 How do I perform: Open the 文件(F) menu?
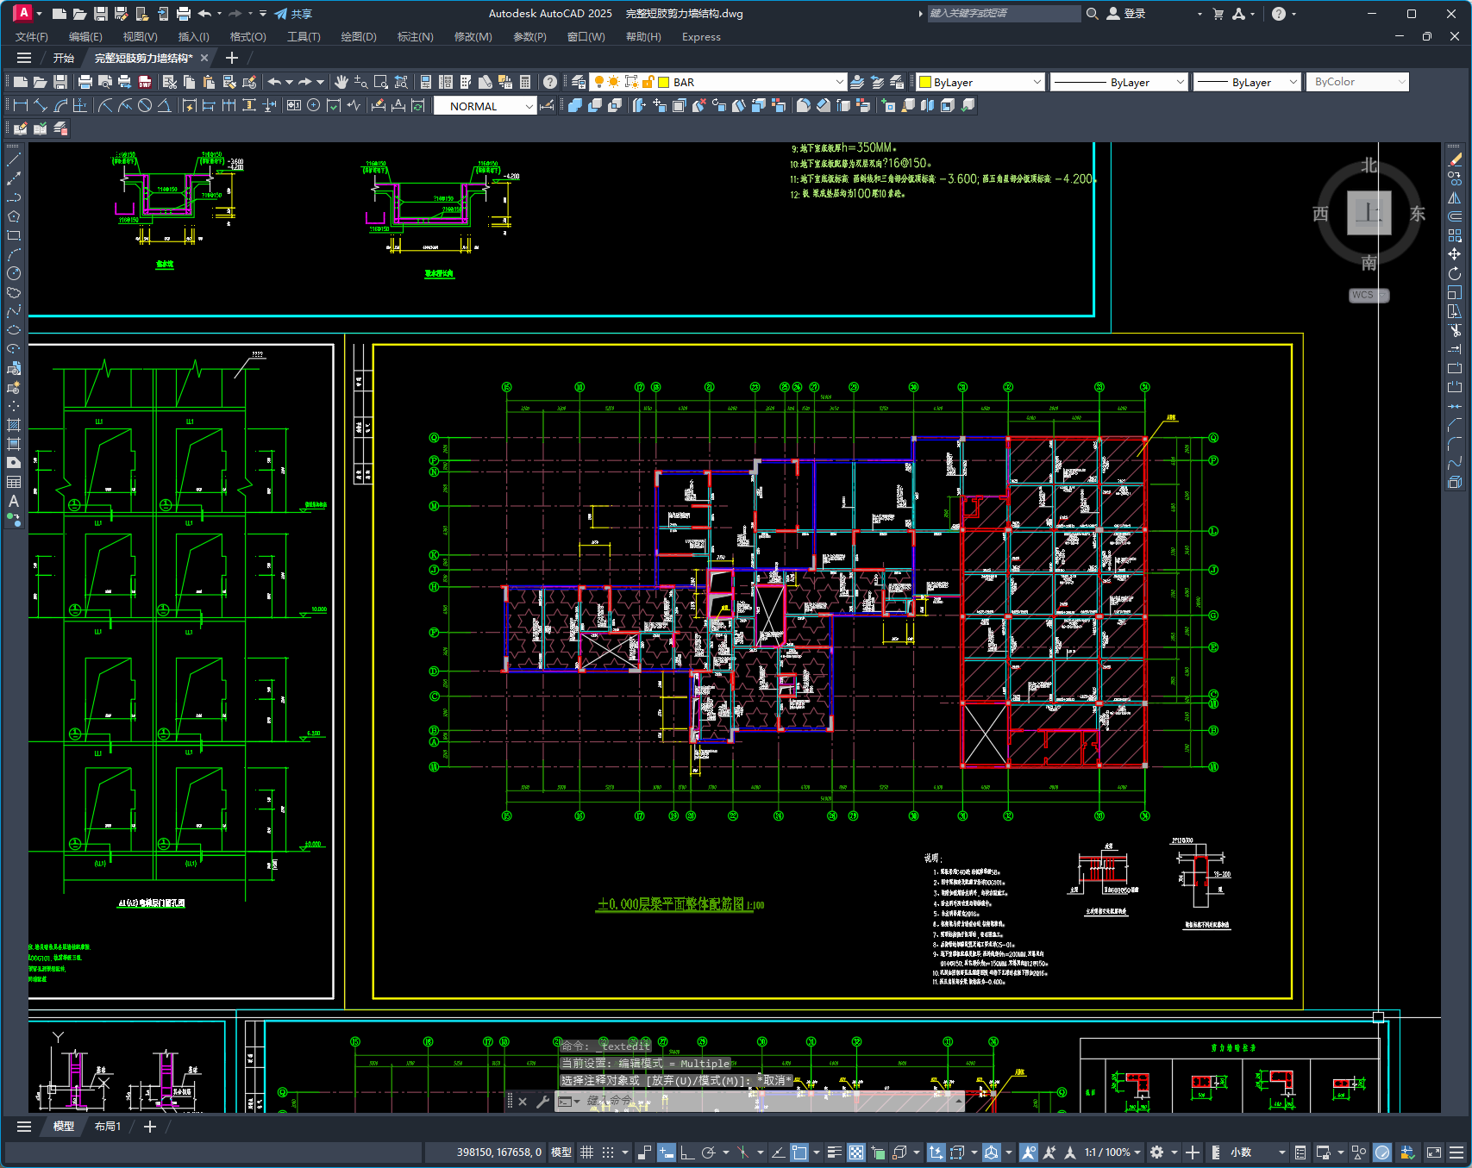32,37
